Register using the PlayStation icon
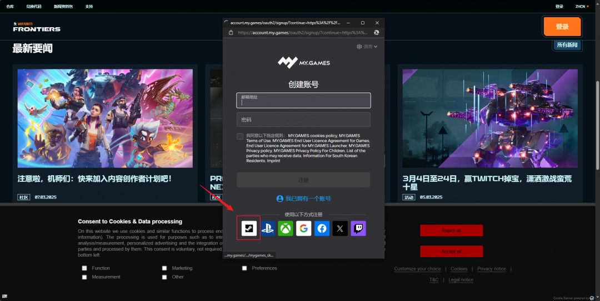This screenshot has height=301, width=600. pos(268,228)
